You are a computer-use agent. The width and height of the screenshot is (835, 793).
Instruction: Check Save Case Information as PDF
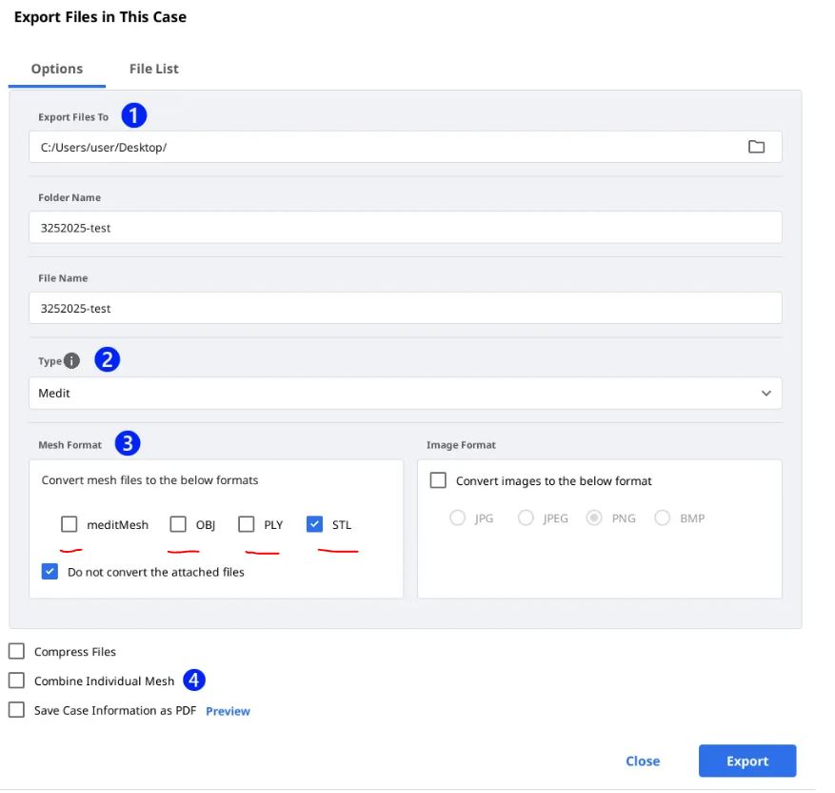click(16, 710)
